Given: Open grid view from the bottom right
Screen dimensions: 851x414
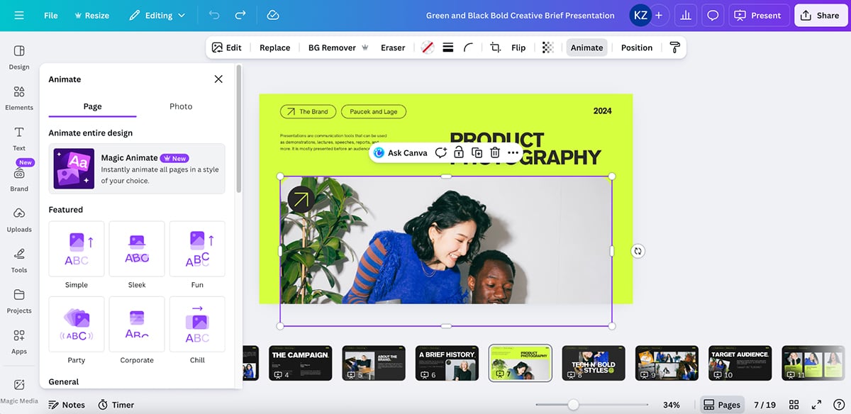Looking at the screenshot, I should tap(793, 404).
